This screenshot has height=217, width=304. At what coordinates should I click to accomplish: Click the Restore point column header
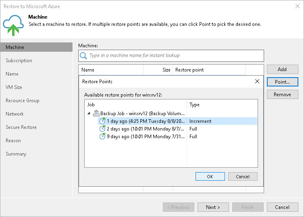click(x=209, y=70)
